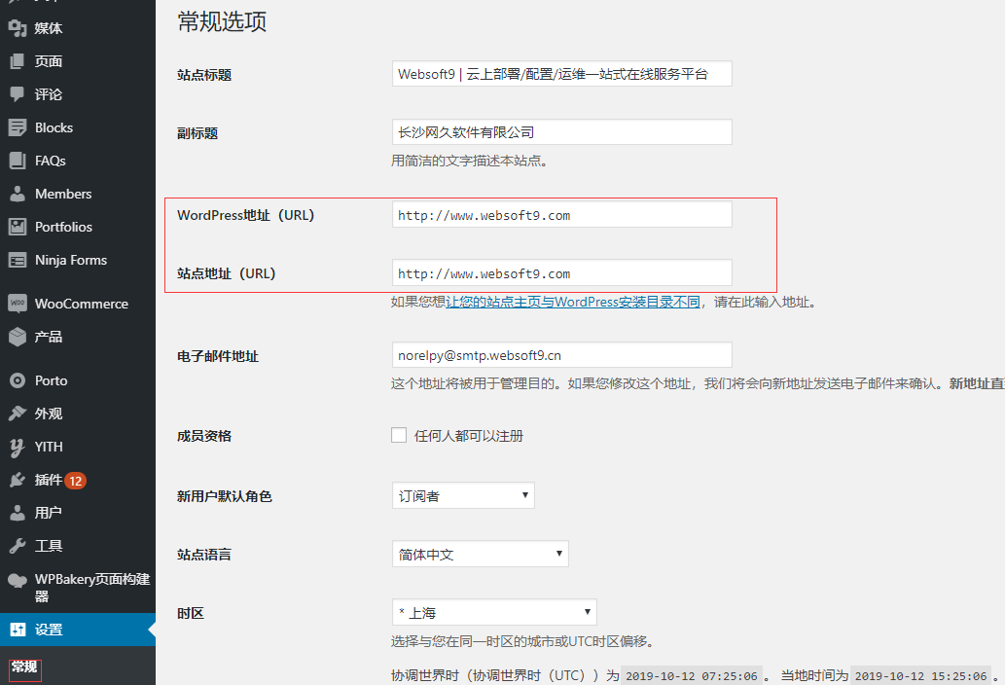The image size is (1005, 685).
Task: Click the Plugins (插件) plug icon
Action: 17,480
